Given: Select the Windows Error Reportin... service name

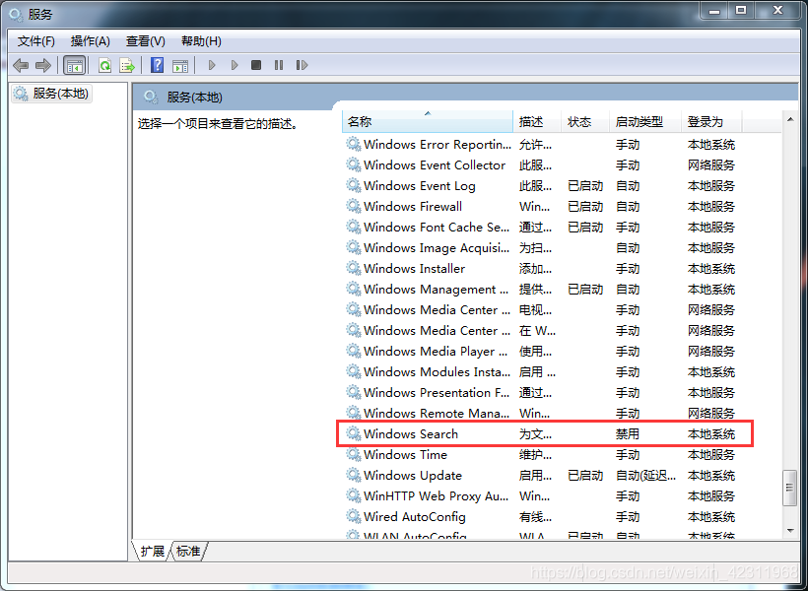Looking at the screenshot, I should [x=438, y=144].
